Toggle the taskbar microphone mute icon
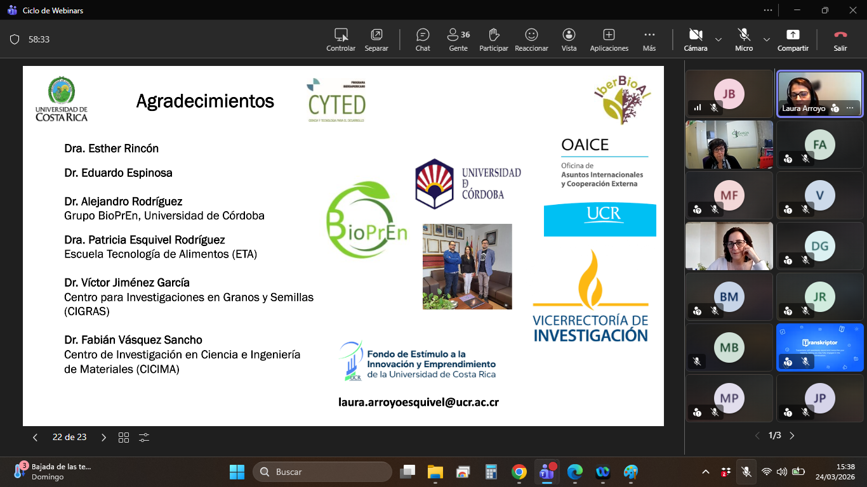Viewport: 867px width, 487px height. tap(746, 472)
